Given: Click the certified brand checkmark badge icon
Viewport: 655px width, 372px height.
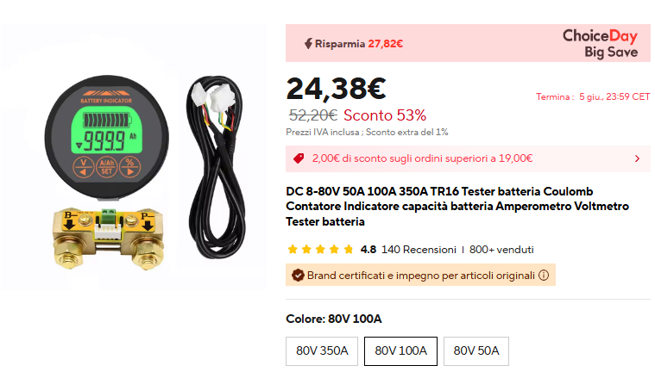Looking at the screenshot, I should click(x=298, y=276).
